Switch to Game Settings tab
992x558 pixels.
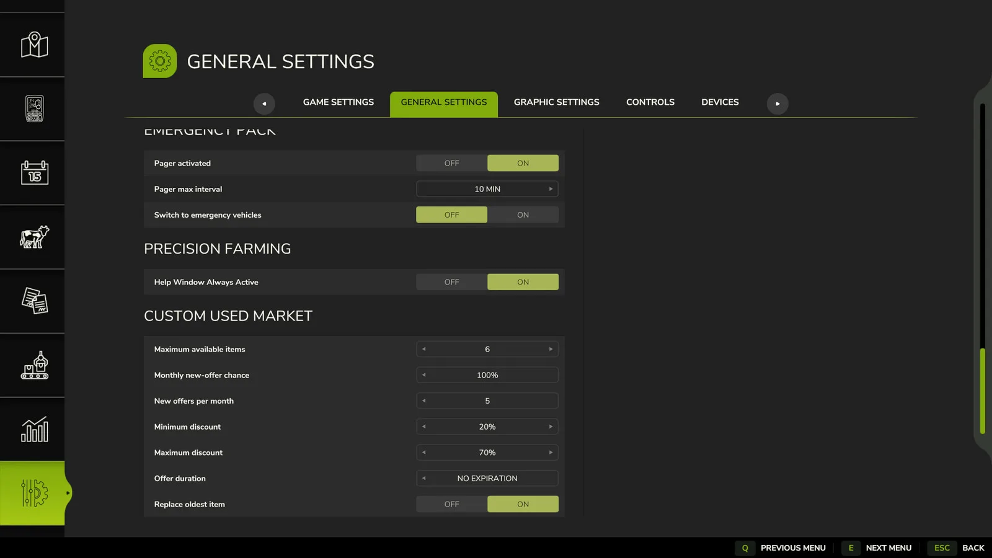(x=339, y=102)
